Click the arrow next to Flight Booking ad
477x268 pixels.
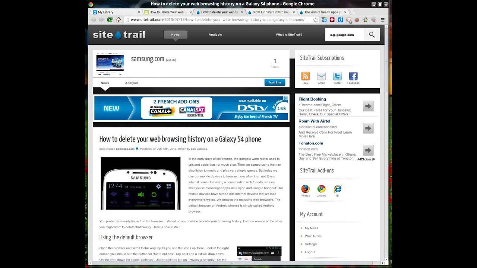pos(368,106)
